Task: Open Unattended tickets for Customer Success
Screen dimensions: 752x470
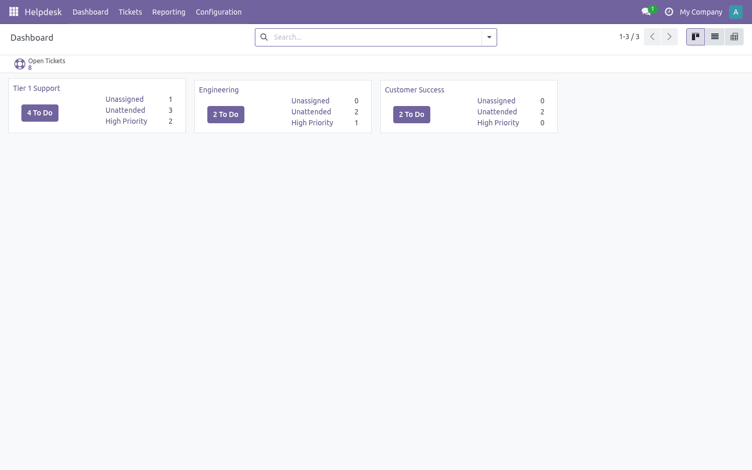Action: tap(497, 112)
